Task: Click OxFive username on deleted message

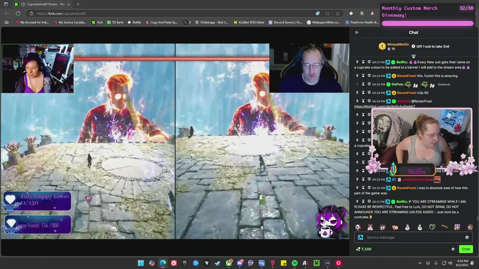Action: coord(397,84)
